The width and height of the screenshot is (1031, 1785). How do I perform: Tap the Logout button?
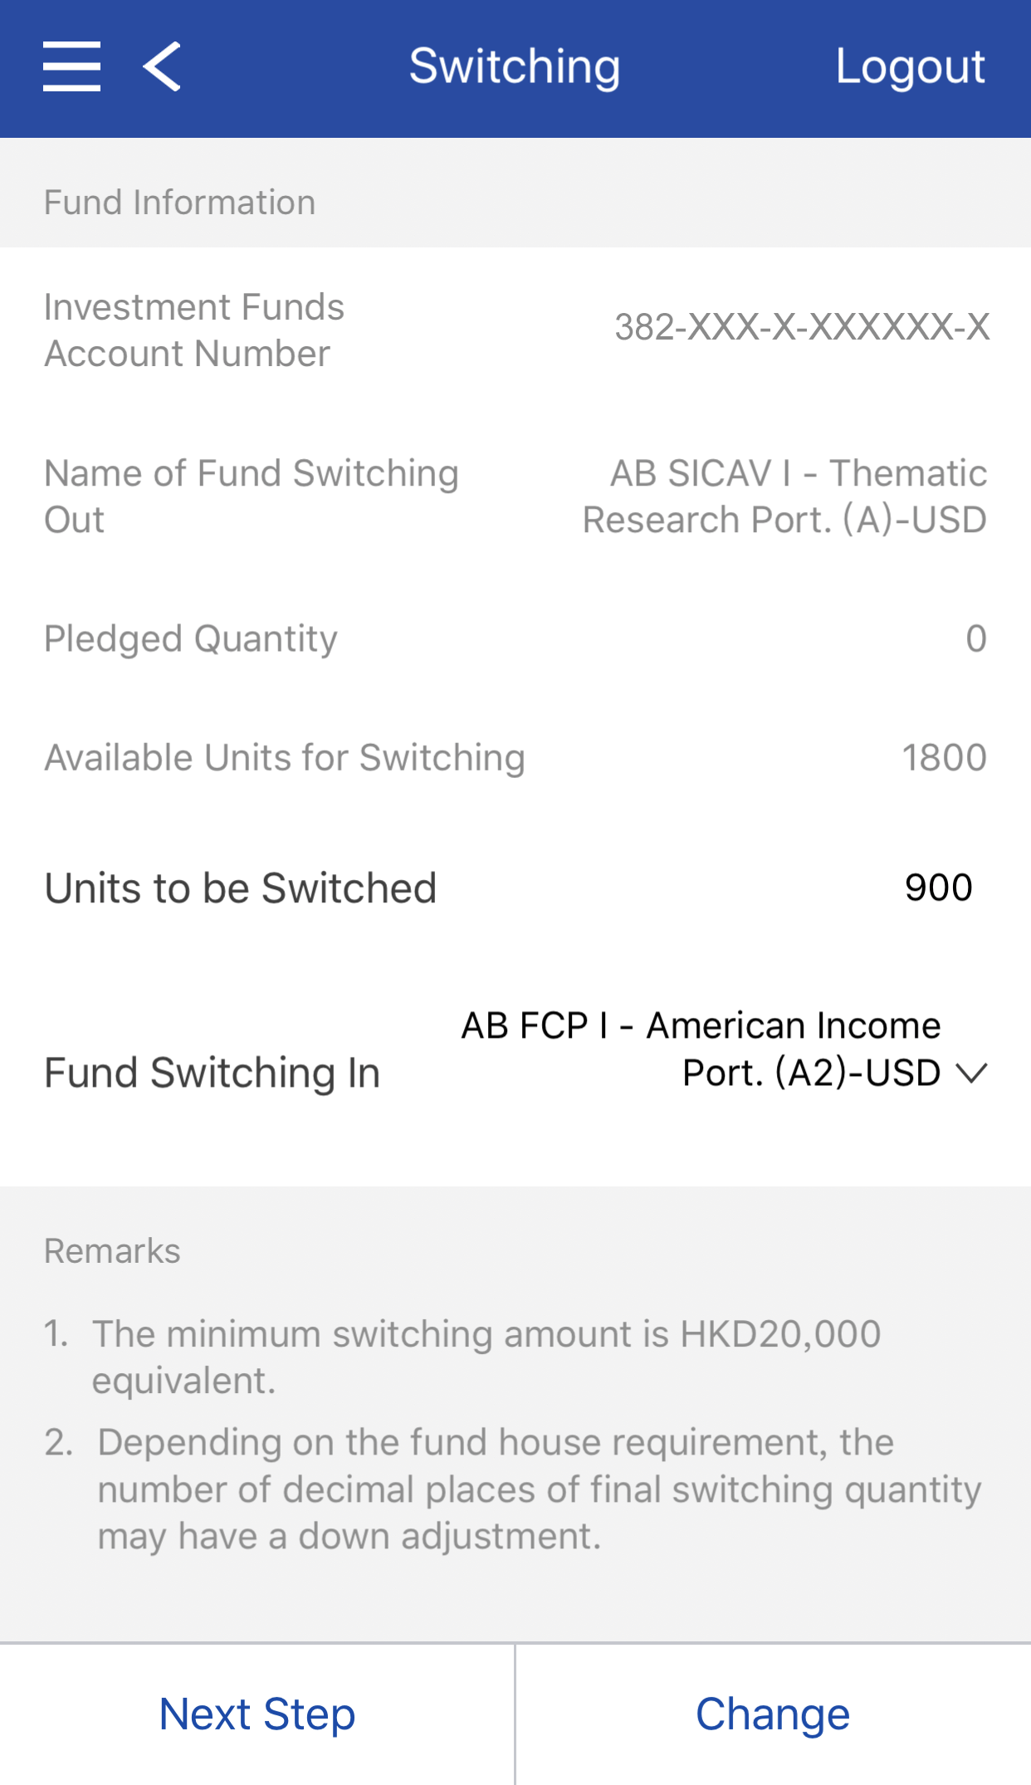point(910,66)
